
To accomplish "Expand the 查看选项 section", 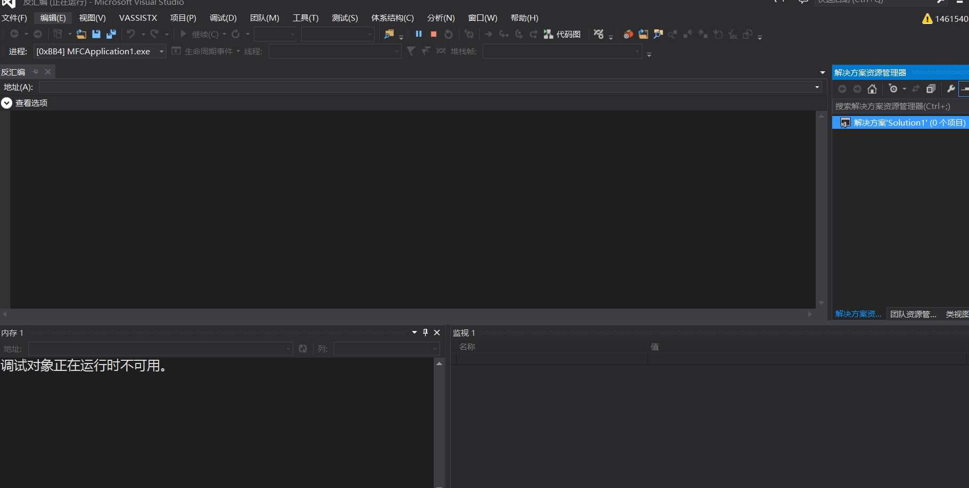I will click(x=6, y=103).
